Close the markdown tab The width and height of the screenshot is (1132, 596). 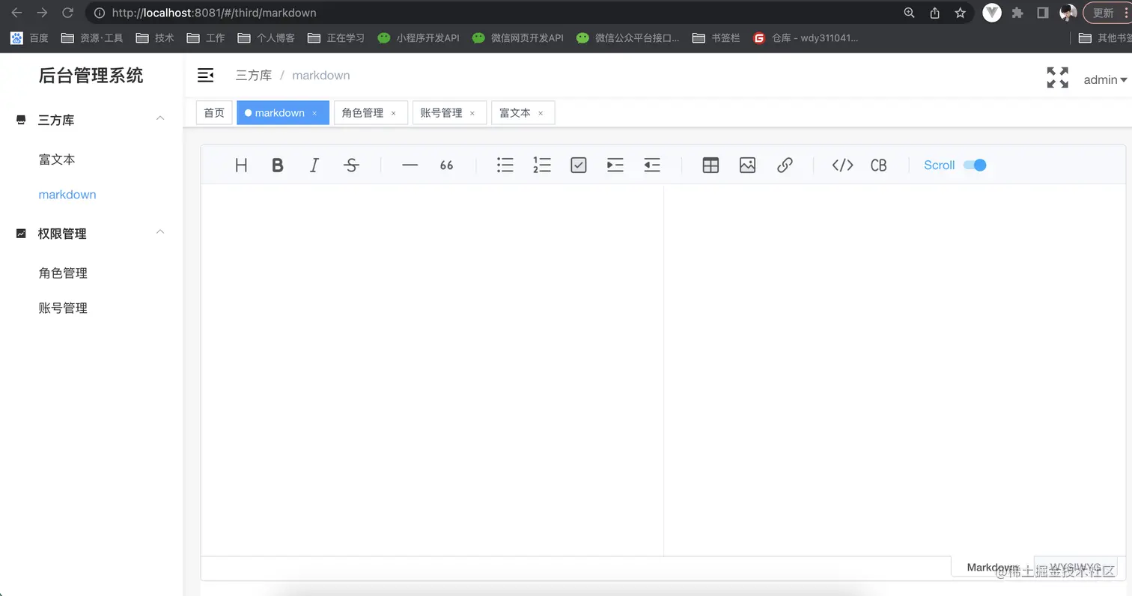coord(314,113)
